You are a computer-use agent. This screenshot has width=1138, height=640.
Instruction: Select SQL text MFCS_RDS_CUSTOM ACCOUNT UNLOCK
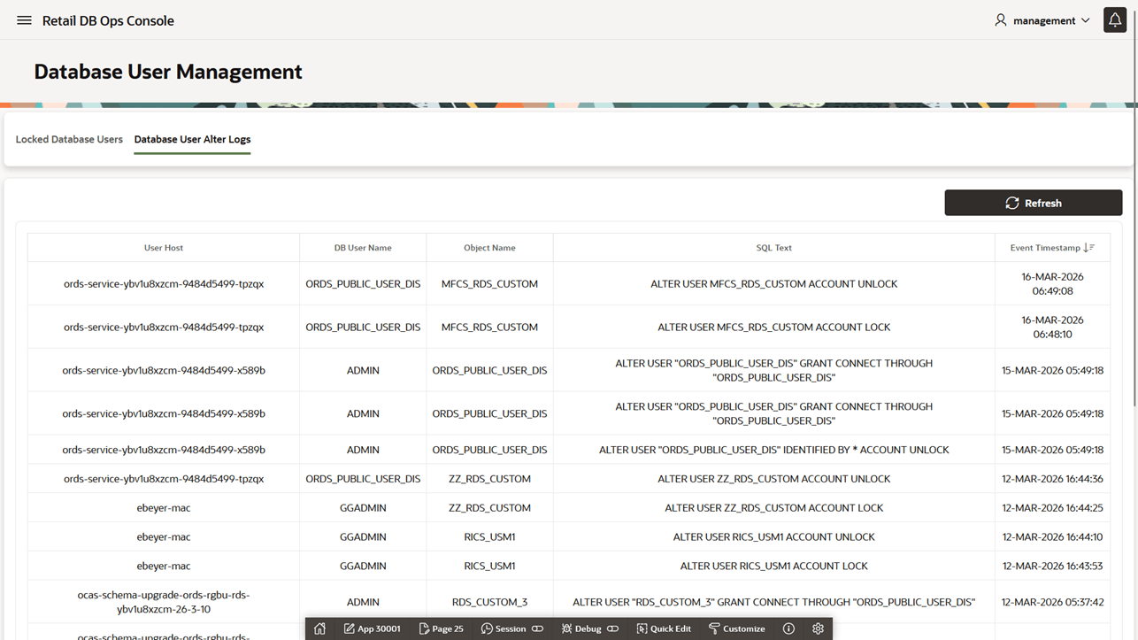pos(773,283)
